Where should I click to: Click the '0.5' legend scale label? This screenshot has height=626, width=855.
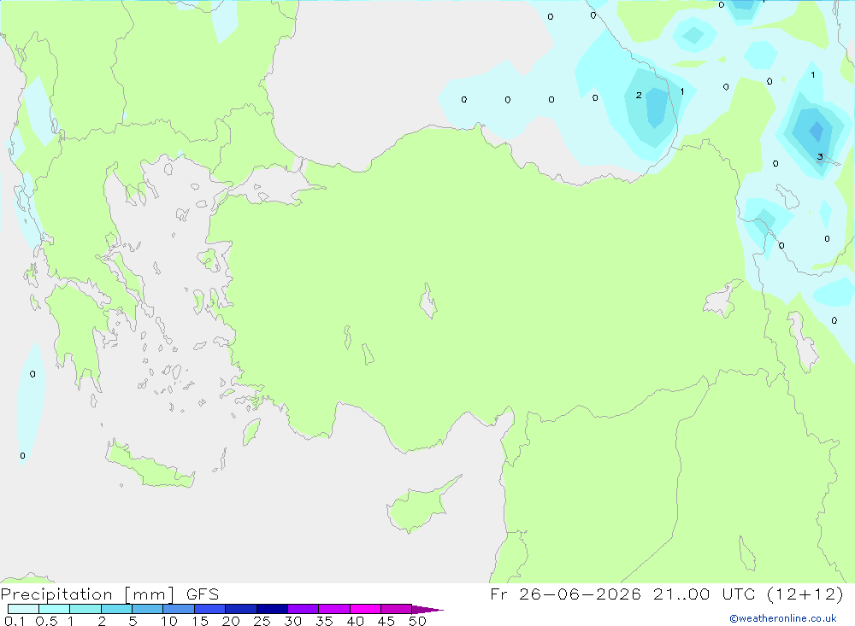pyautogui.click(x=46, y=621)
